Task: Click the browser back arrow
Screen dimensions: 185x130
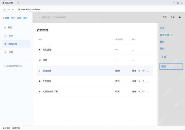Action: 5,9
